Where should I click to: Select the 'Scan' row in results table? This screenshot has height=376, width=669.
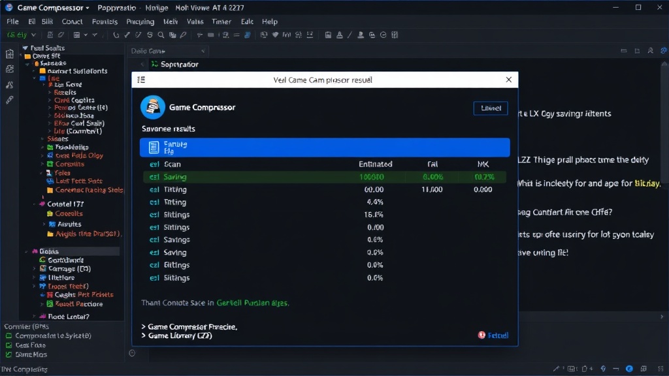[x=325, y=164]
